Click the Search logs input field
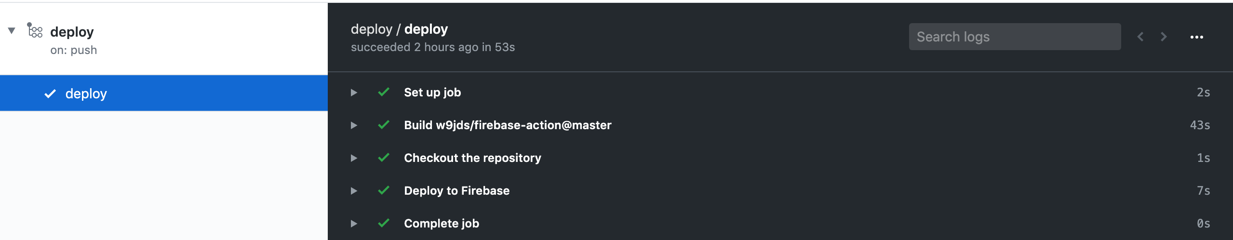1233x240 pixels. click(x=1015, y=37)
